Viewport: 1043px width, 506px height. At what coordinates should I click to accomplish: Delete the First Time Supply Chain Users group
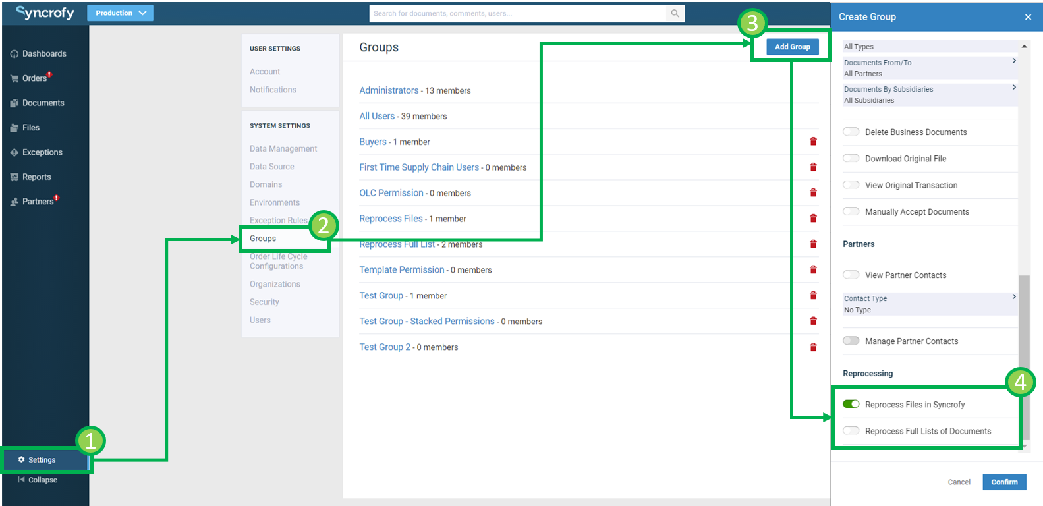pyautogui.click(x=813, y=167)
